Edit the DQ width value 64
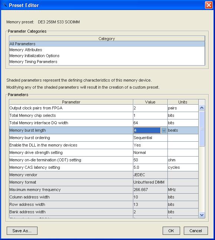215x240 pixels. click(x=150, y=123)
